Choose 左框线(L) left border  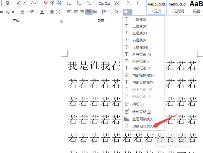coord(144,33)
